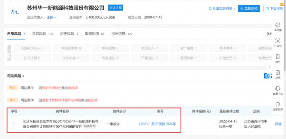Click 下载报告 button
Screen dimensions: 286x139
tap(274, 9)
